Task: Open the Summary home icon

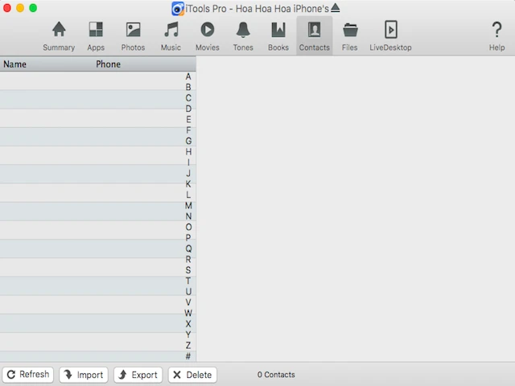Action: tap(59, 35)
